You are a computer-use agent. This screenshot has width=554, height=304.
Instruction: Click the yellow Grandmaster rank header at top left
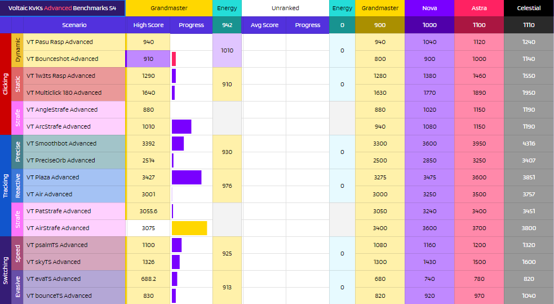click(169, 8)
